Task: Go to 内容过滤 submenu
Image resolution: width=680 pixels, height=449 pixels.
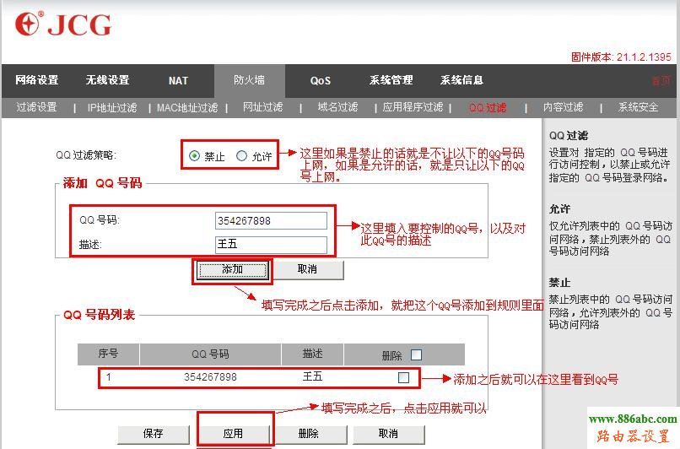Action: tap(564, 107)
